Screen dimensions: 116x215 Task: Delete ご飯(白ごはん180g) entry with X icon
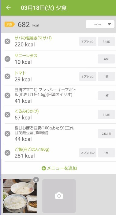[7, 153]
